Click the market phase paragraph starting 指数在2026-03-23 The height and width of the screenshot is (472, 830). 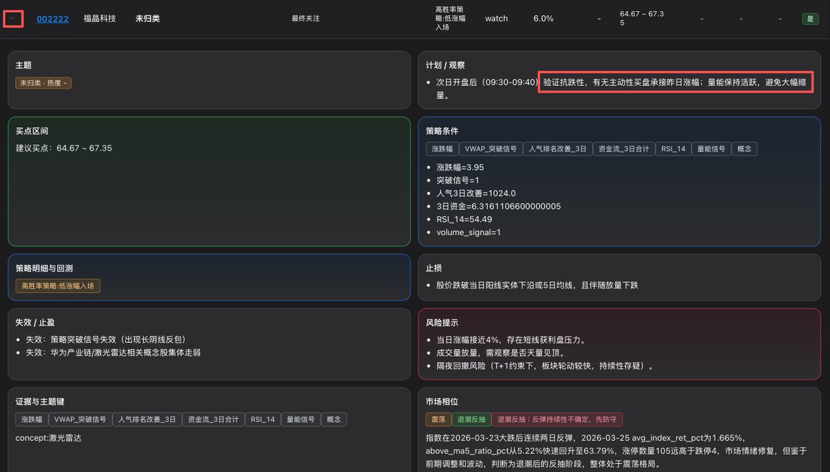[618, 451]
